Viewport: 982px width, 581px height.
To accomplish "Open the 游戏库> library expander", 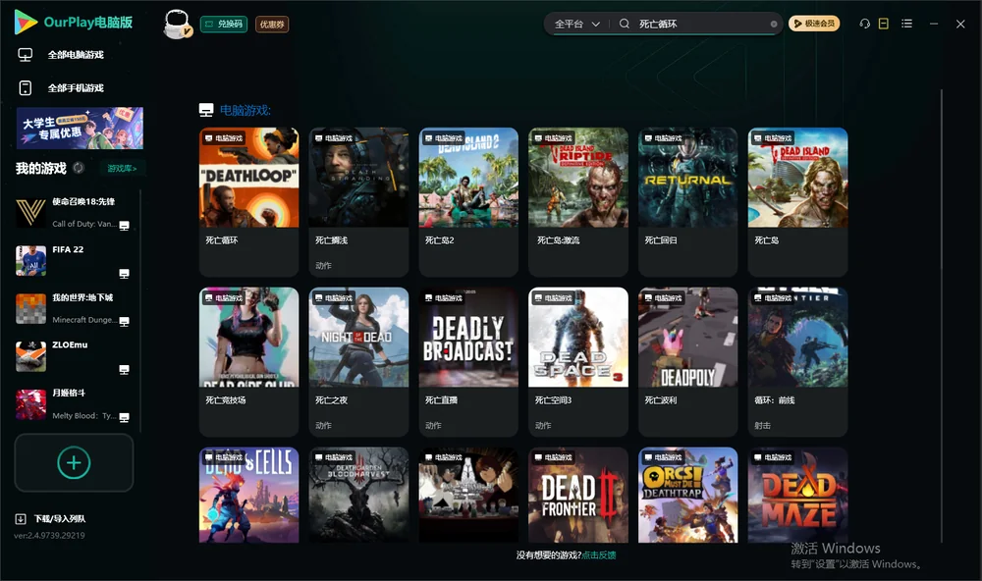I will (x=122, y=168).
